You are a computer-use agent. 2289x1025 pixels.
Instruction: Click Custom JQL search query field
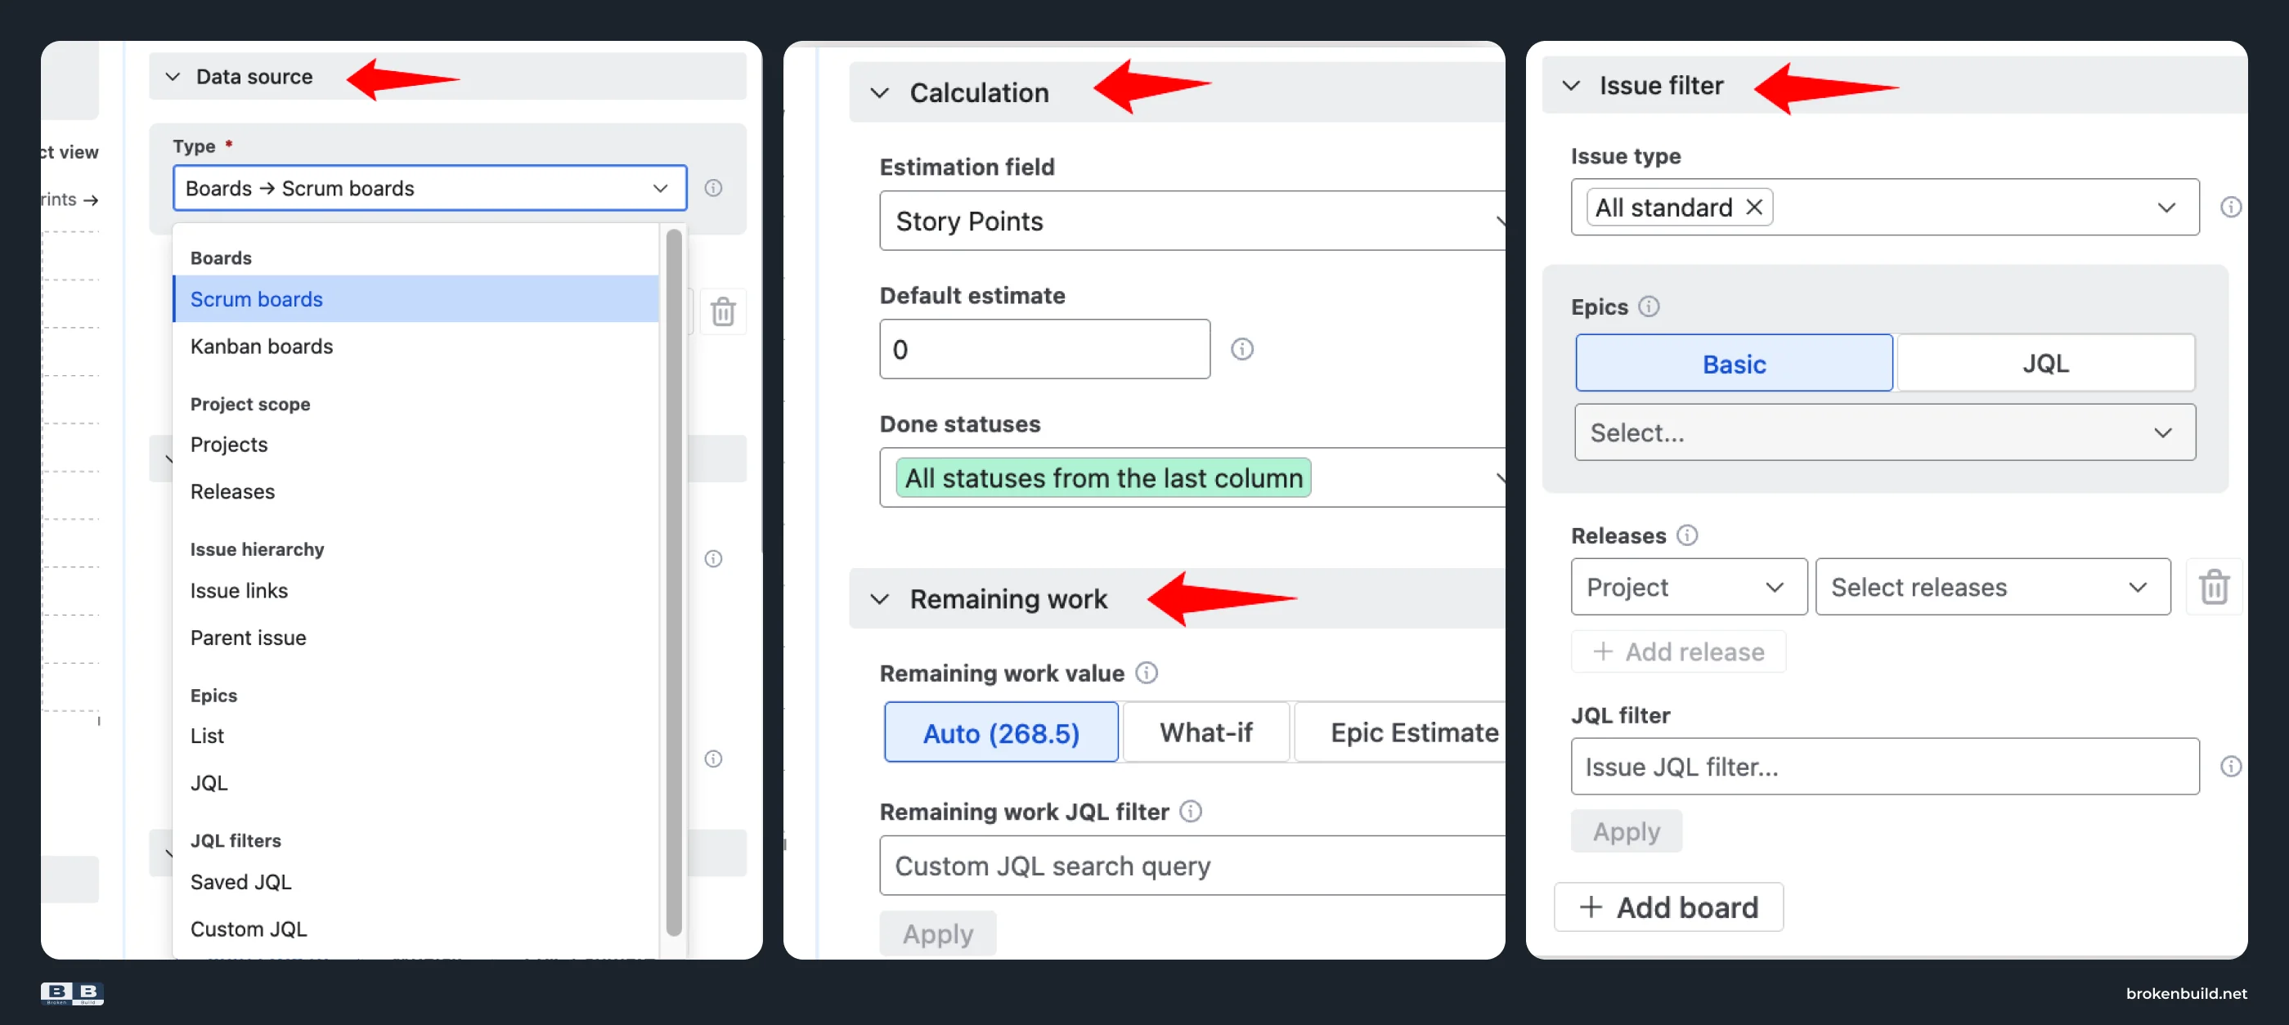1192,866
